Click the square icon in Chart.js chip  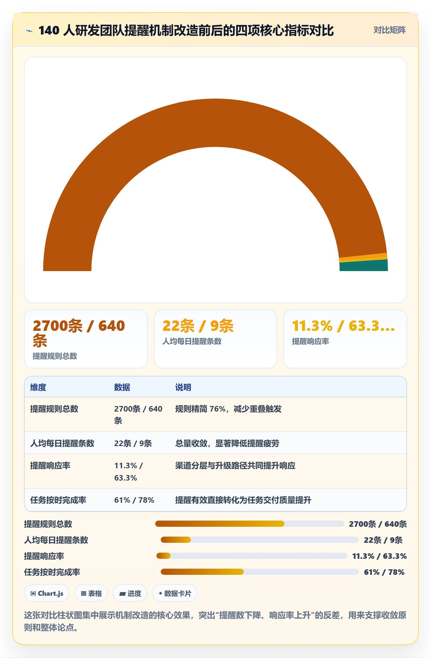[33, 594]
